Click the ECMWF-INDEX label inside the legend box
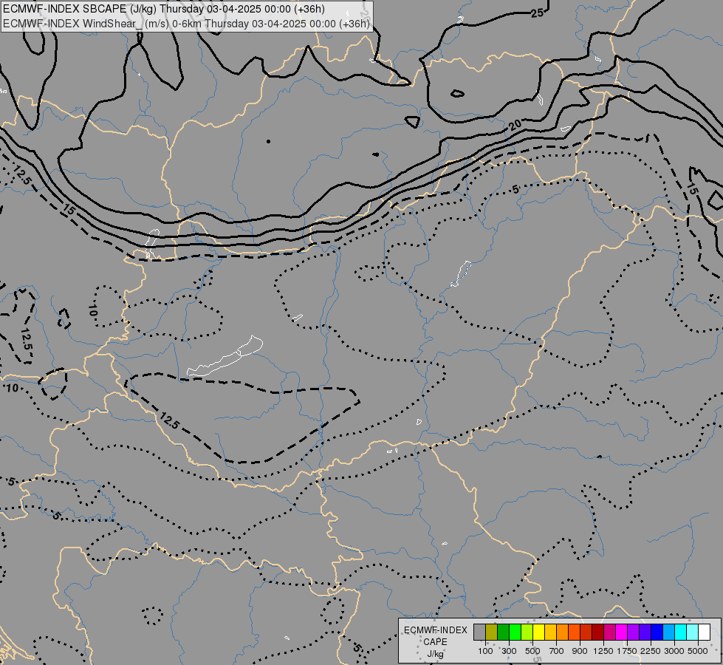 click(x=436, y=630)
